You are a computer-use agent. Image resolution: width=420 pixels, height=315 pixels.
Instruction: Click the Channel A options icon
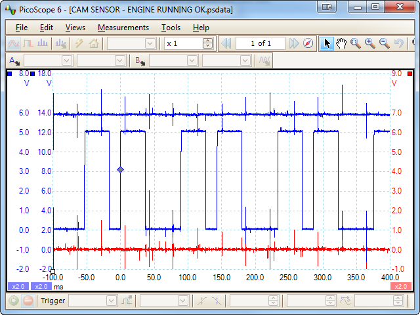[14, 60]
